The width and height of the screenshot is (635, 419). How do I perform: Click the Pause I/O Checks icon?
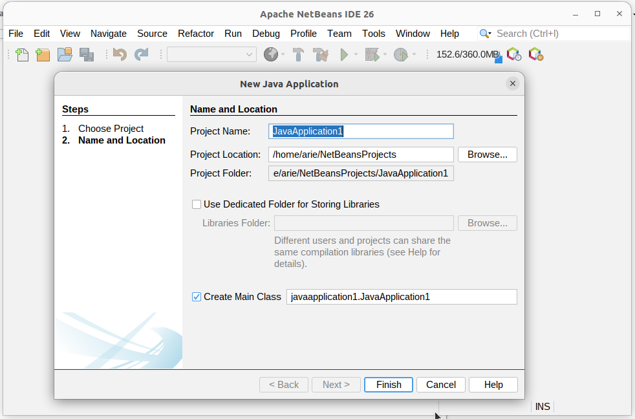click(536, 54)
